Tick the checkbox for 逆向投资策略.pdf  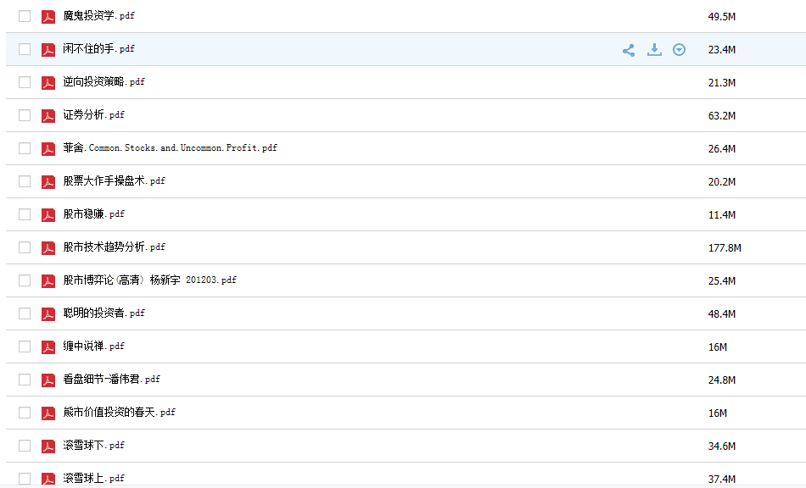tap(25, 82)
